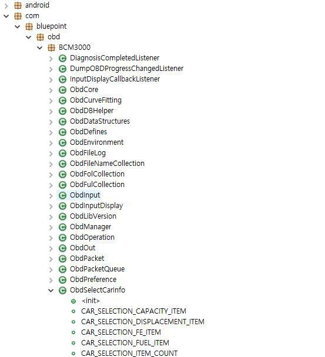325x357 pixels.
Task: Collapse the bluepoint package node
Action: point(18,26)
